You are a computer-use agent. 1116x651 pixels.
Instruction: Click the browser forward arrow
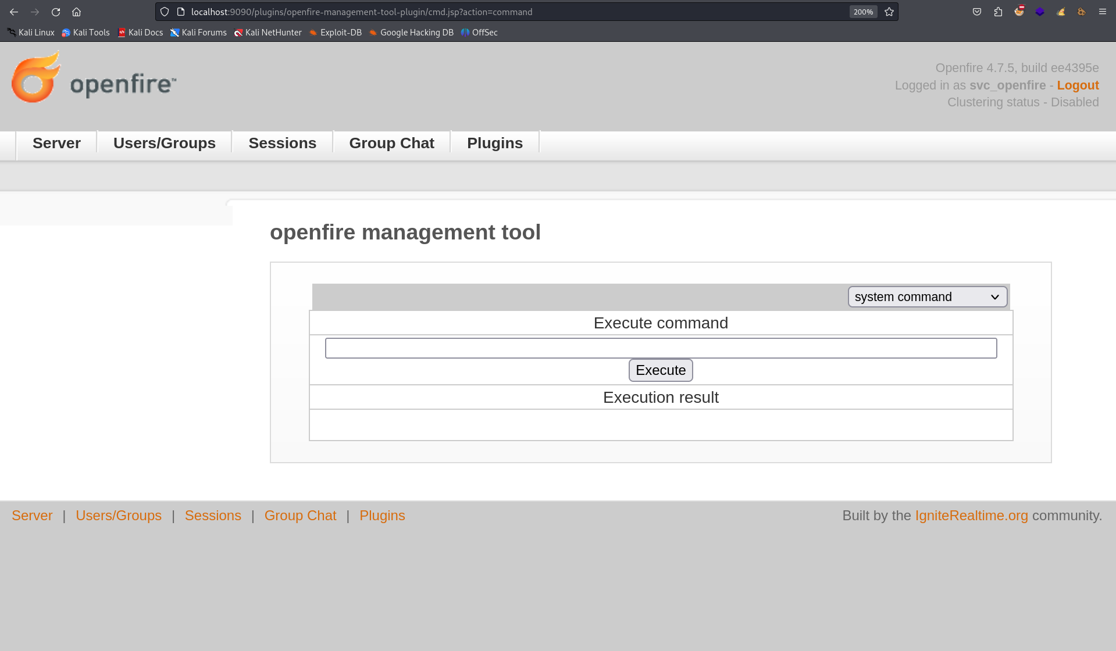click(35, 12)
